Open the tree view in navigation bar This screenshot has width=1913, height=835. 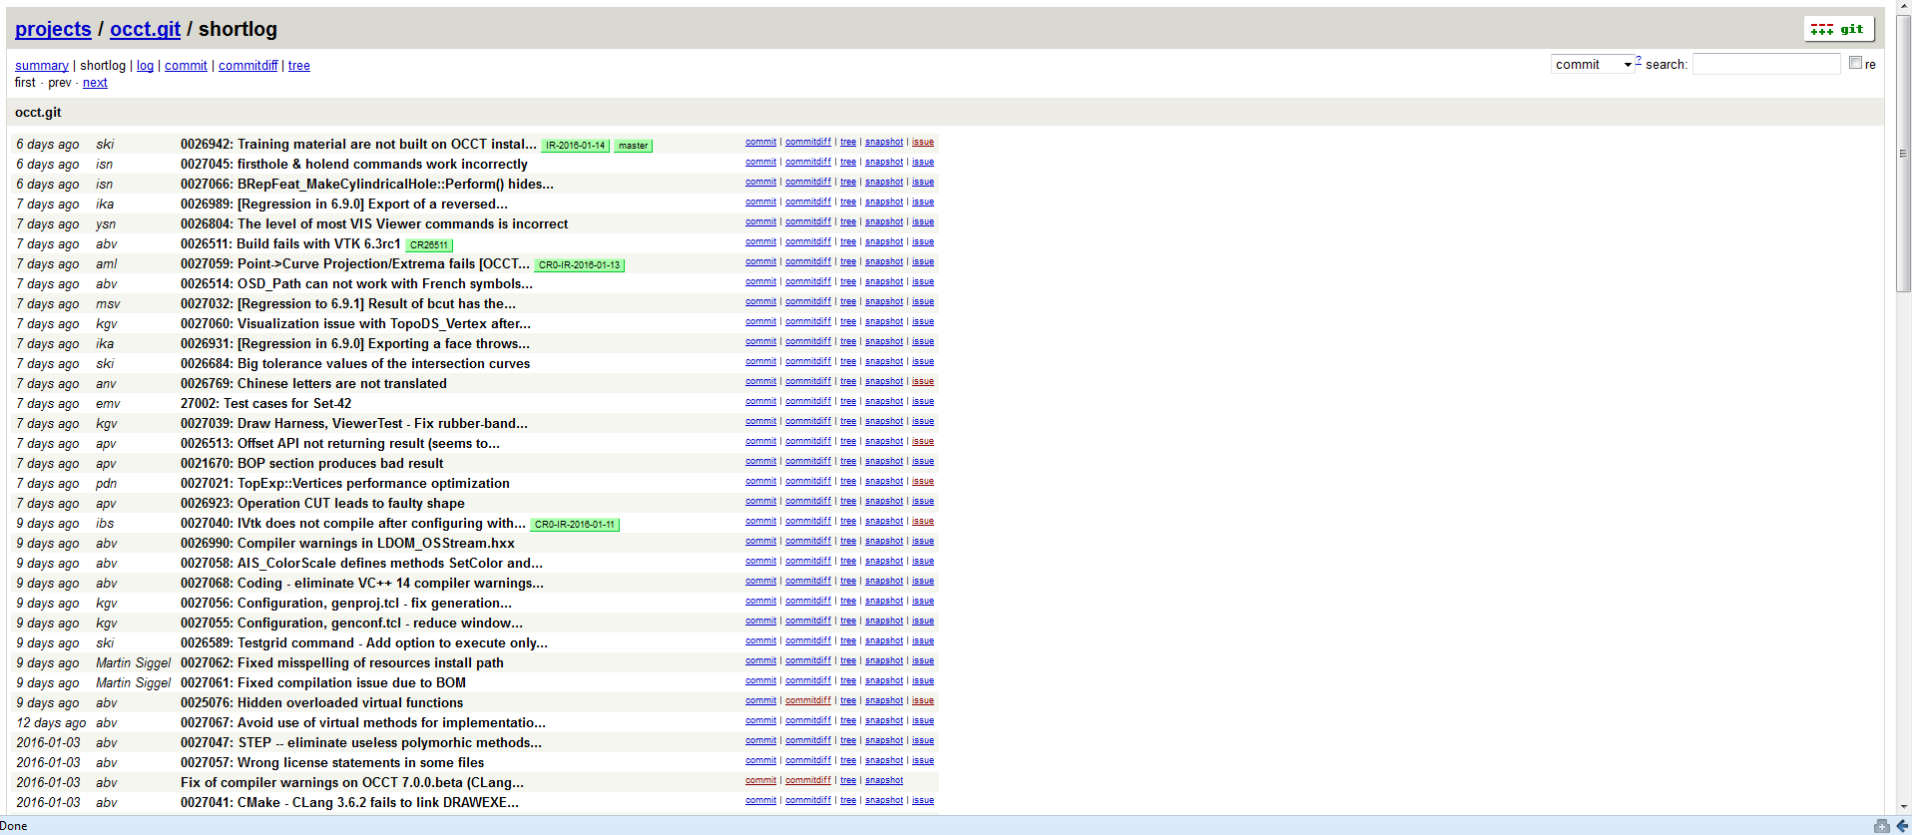tap(299, 66)
